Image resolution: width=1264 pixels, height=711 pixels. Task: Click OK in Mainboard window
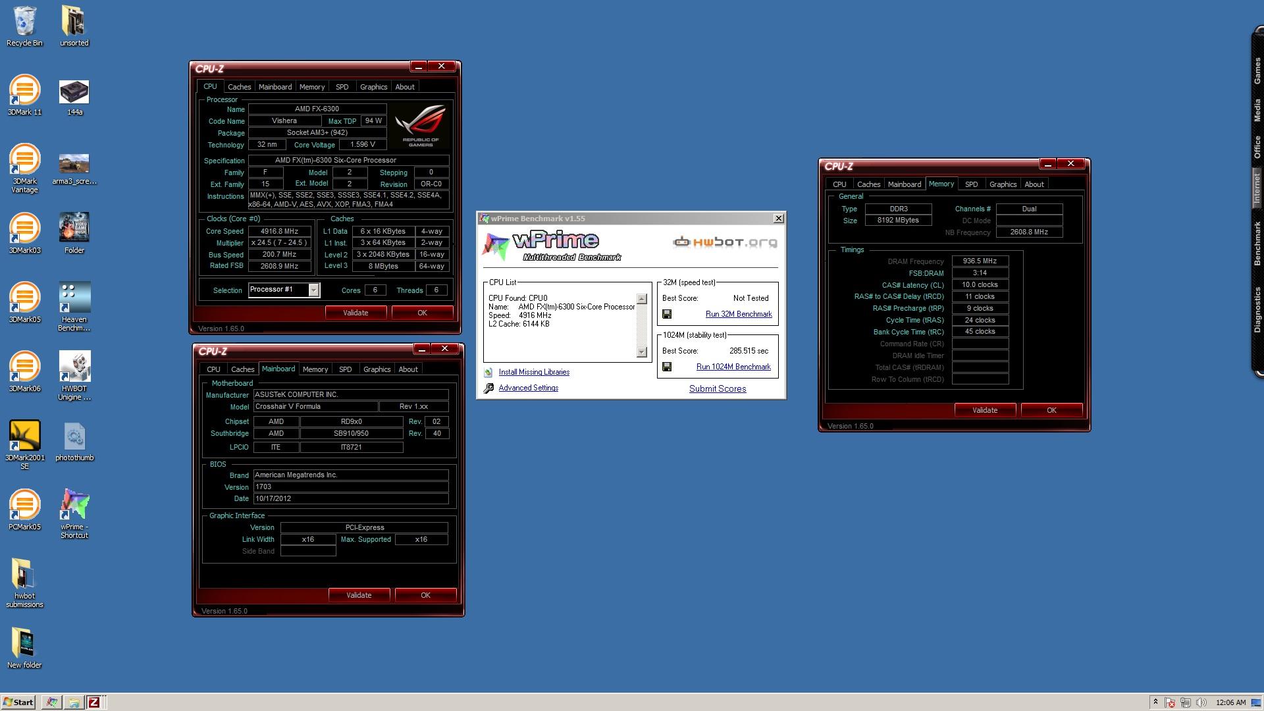(x=425, y=595)
